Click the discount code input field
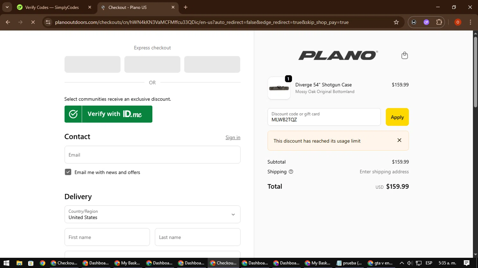478x268 pixels. pyautogui.click(x=324, y=117)
